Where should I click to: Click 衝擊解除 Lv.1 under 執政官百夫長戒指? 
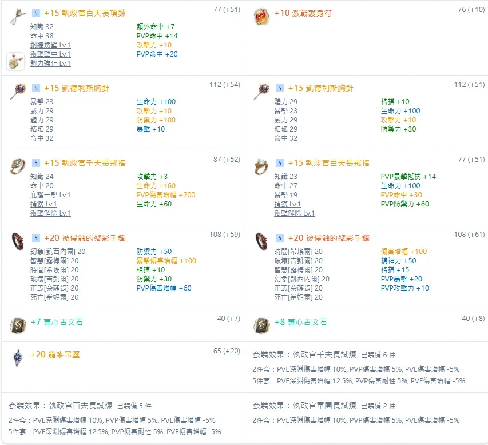coord(295,213)
